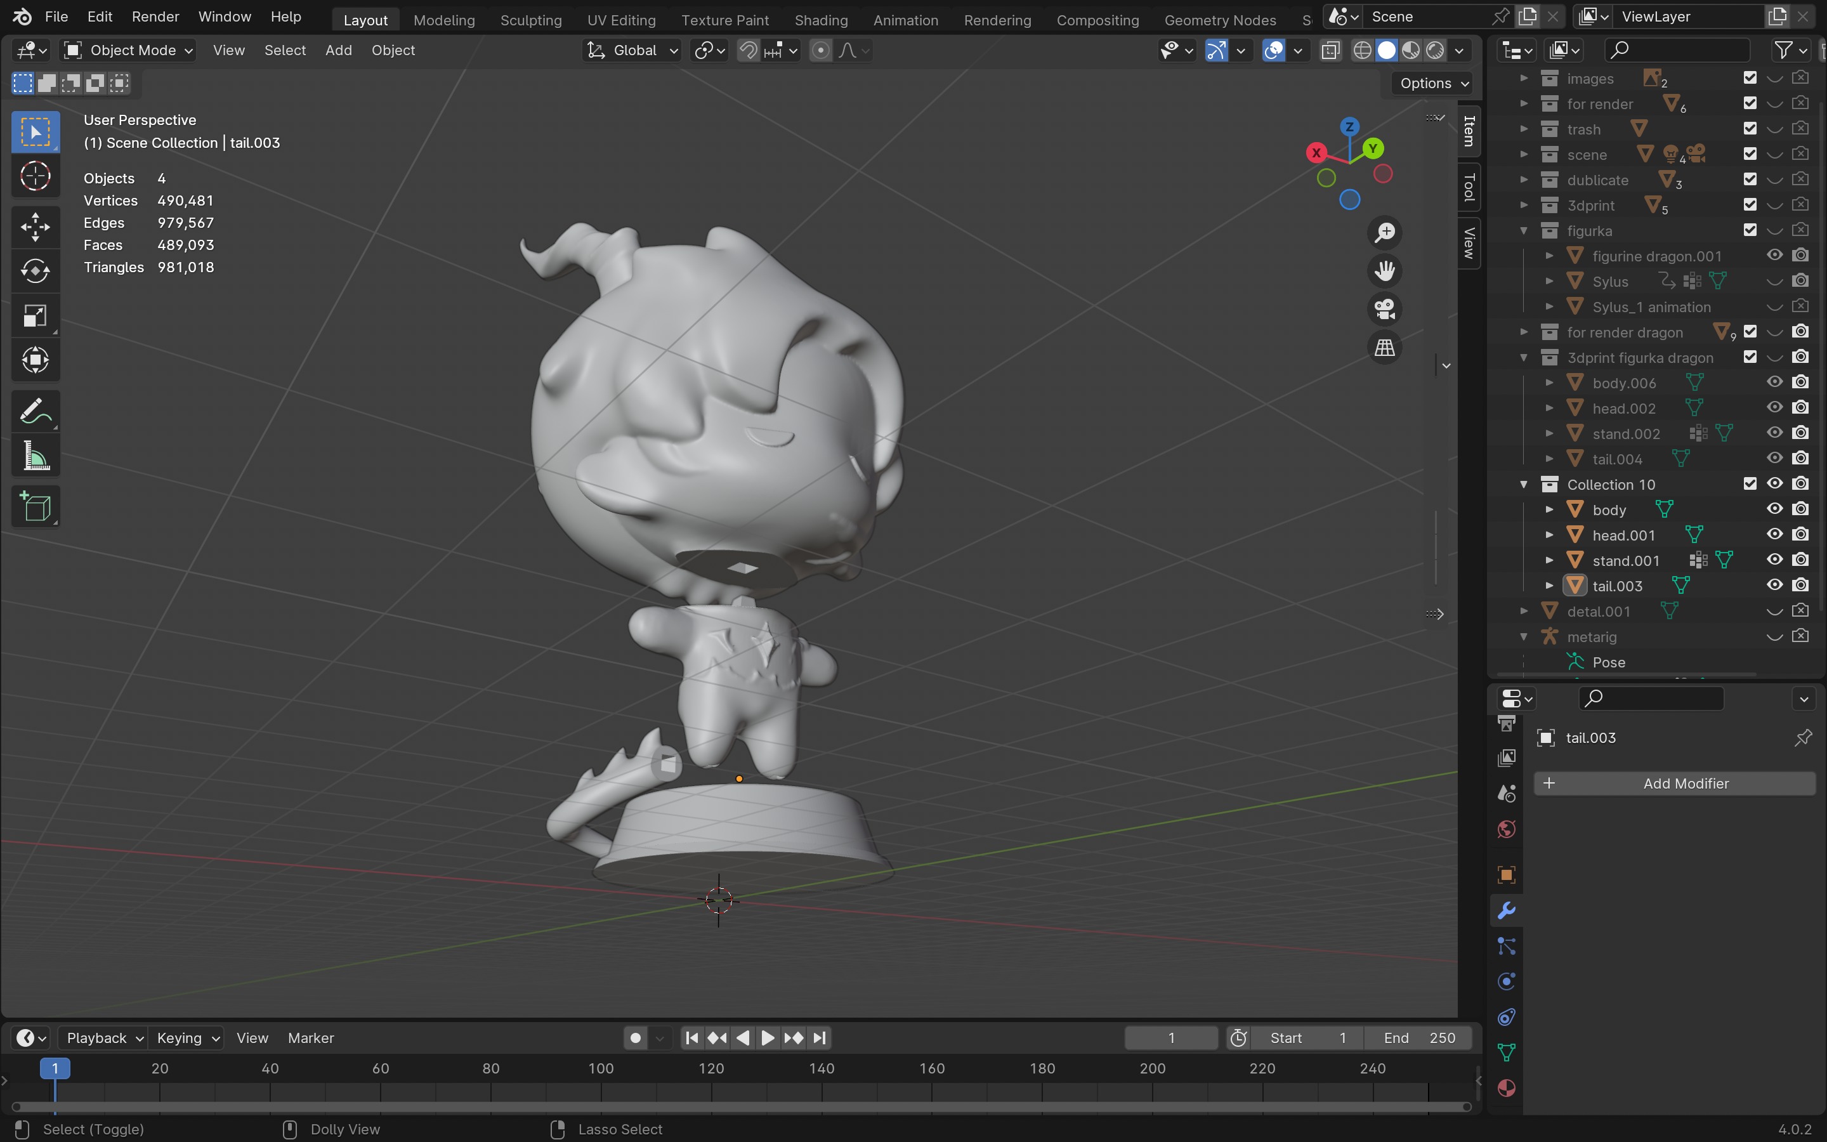Play the animation forward
The width and height of the screenshot is (1827, 1142).
pos(767,1038)
